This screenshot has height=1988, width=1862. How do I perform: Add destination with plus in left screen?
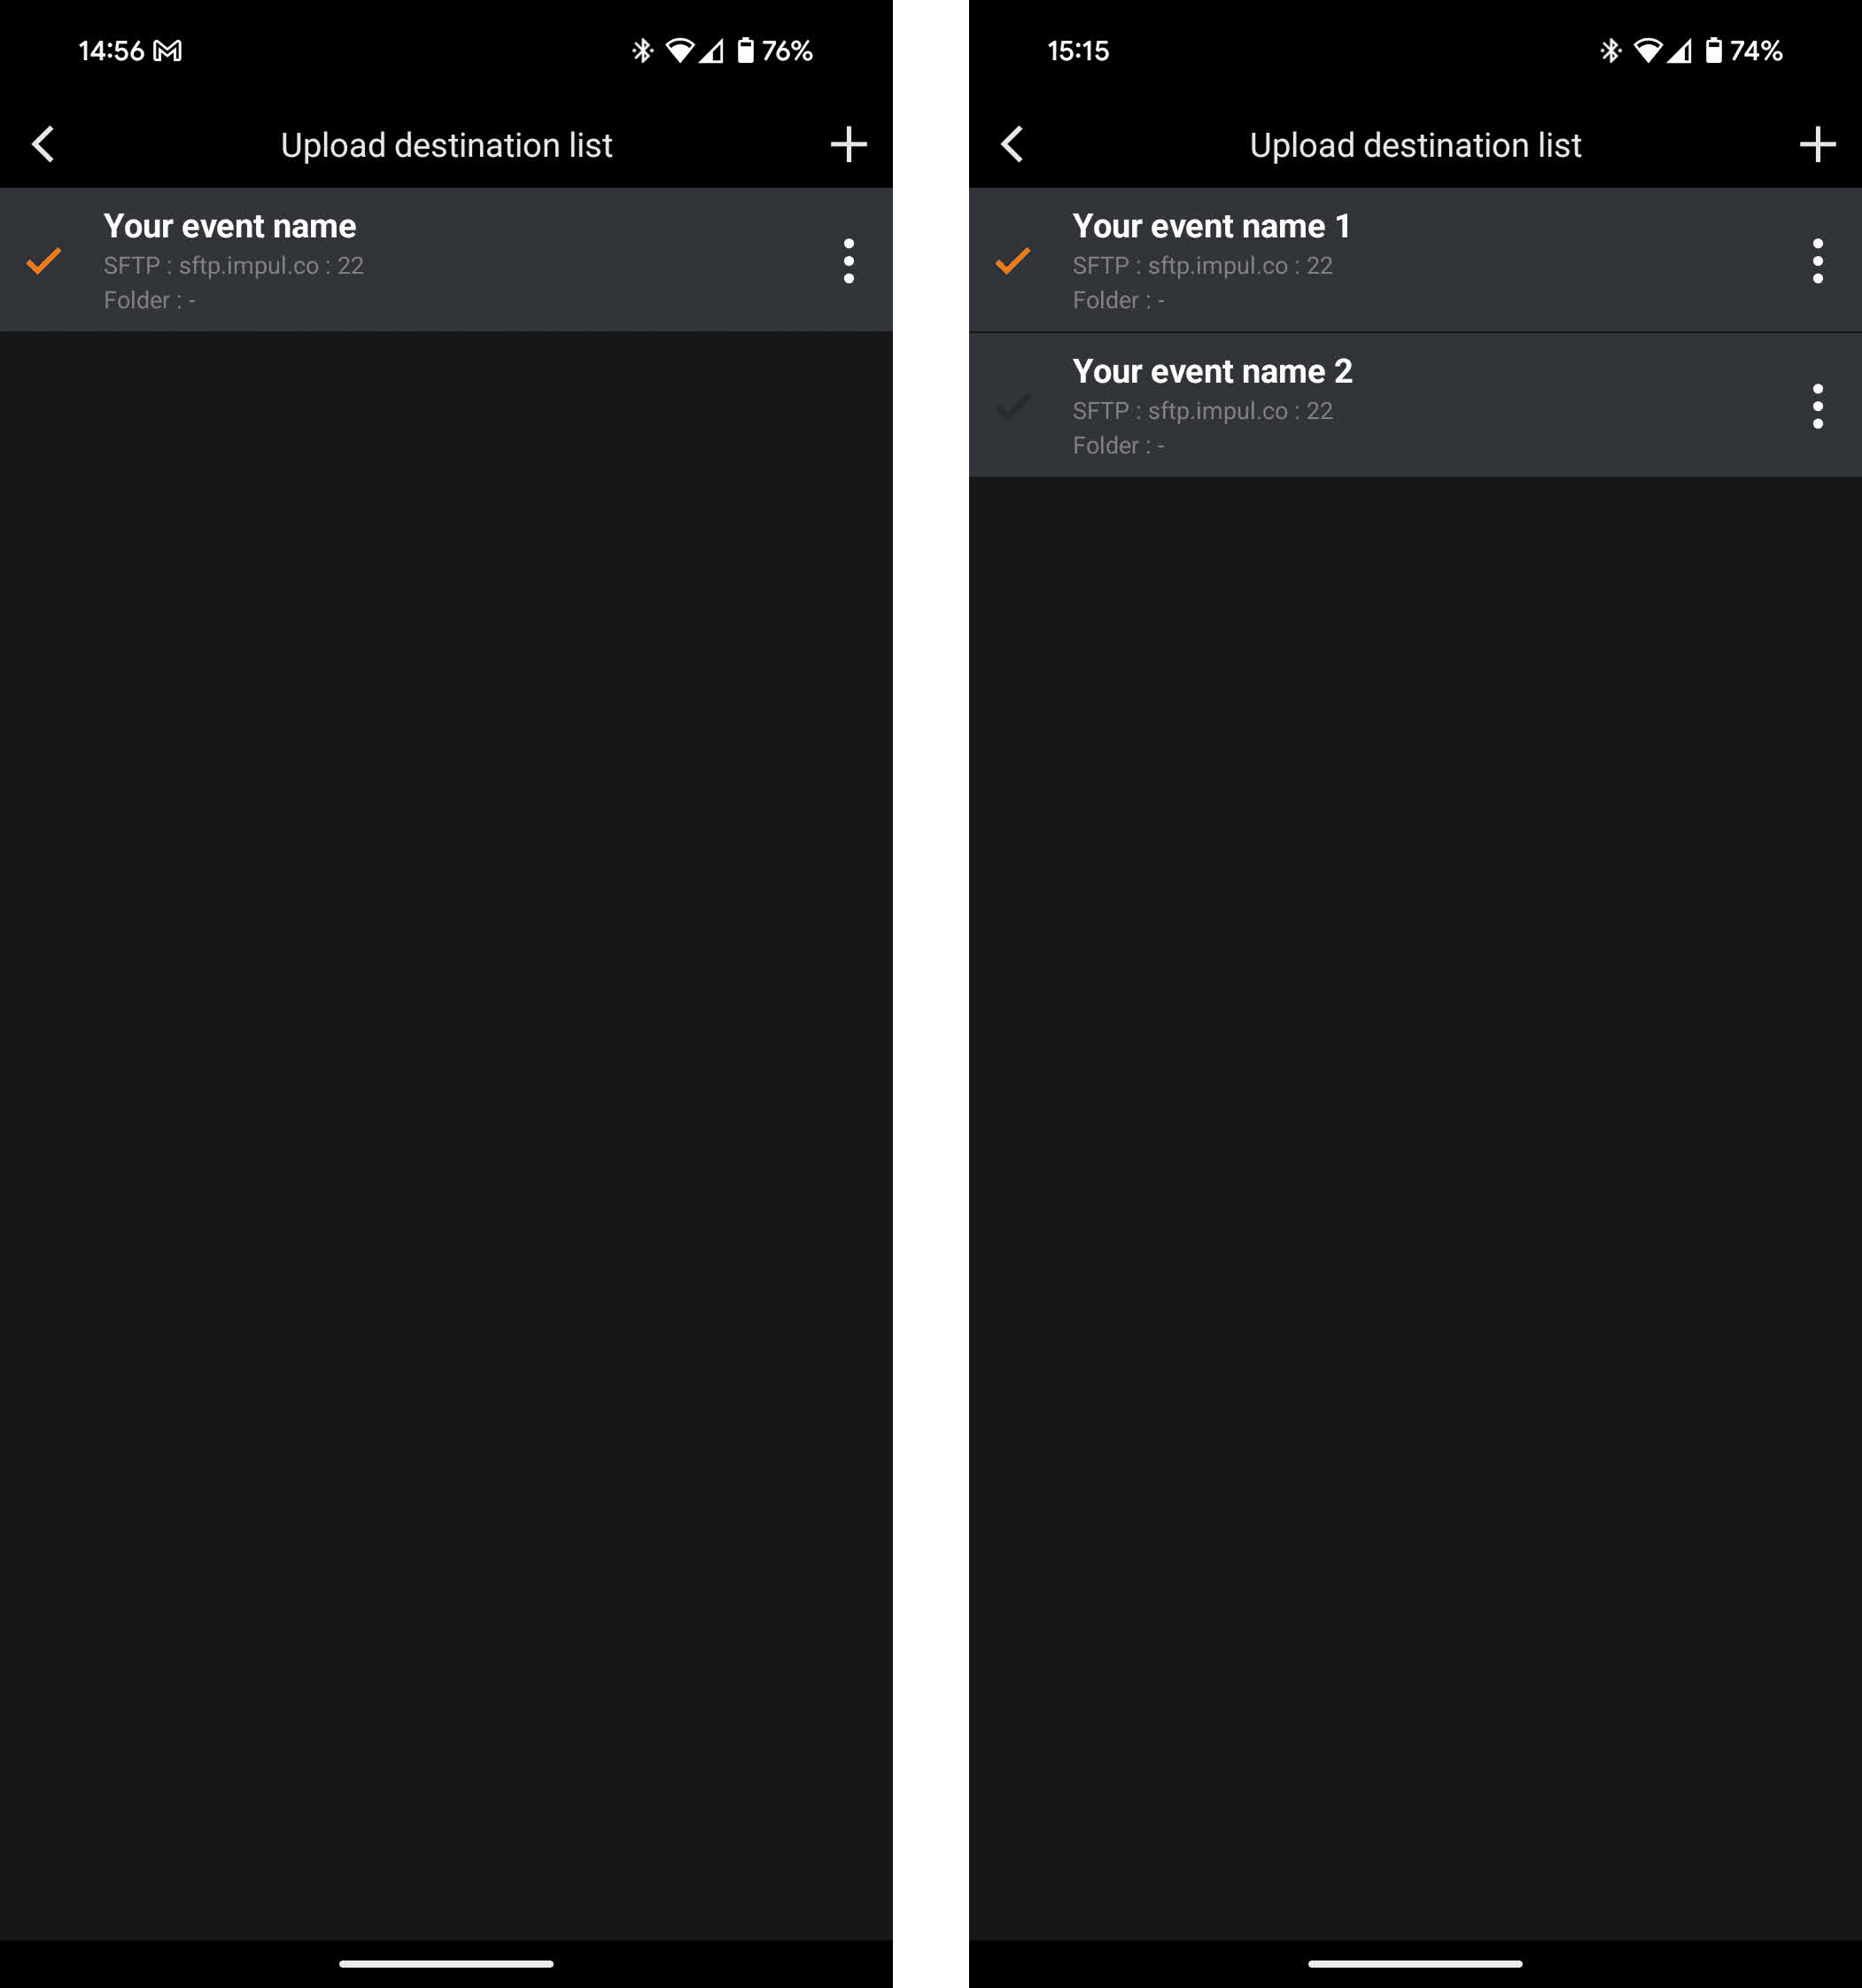[x=848, y=144]
